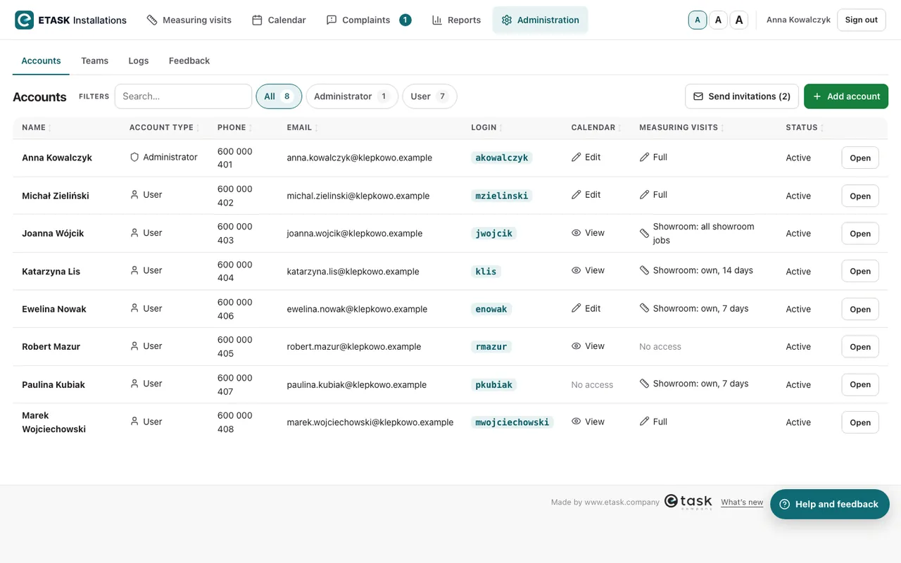Click the mwojciechowski login tag
Screen dimensions: 901x563
click(512, 422)
